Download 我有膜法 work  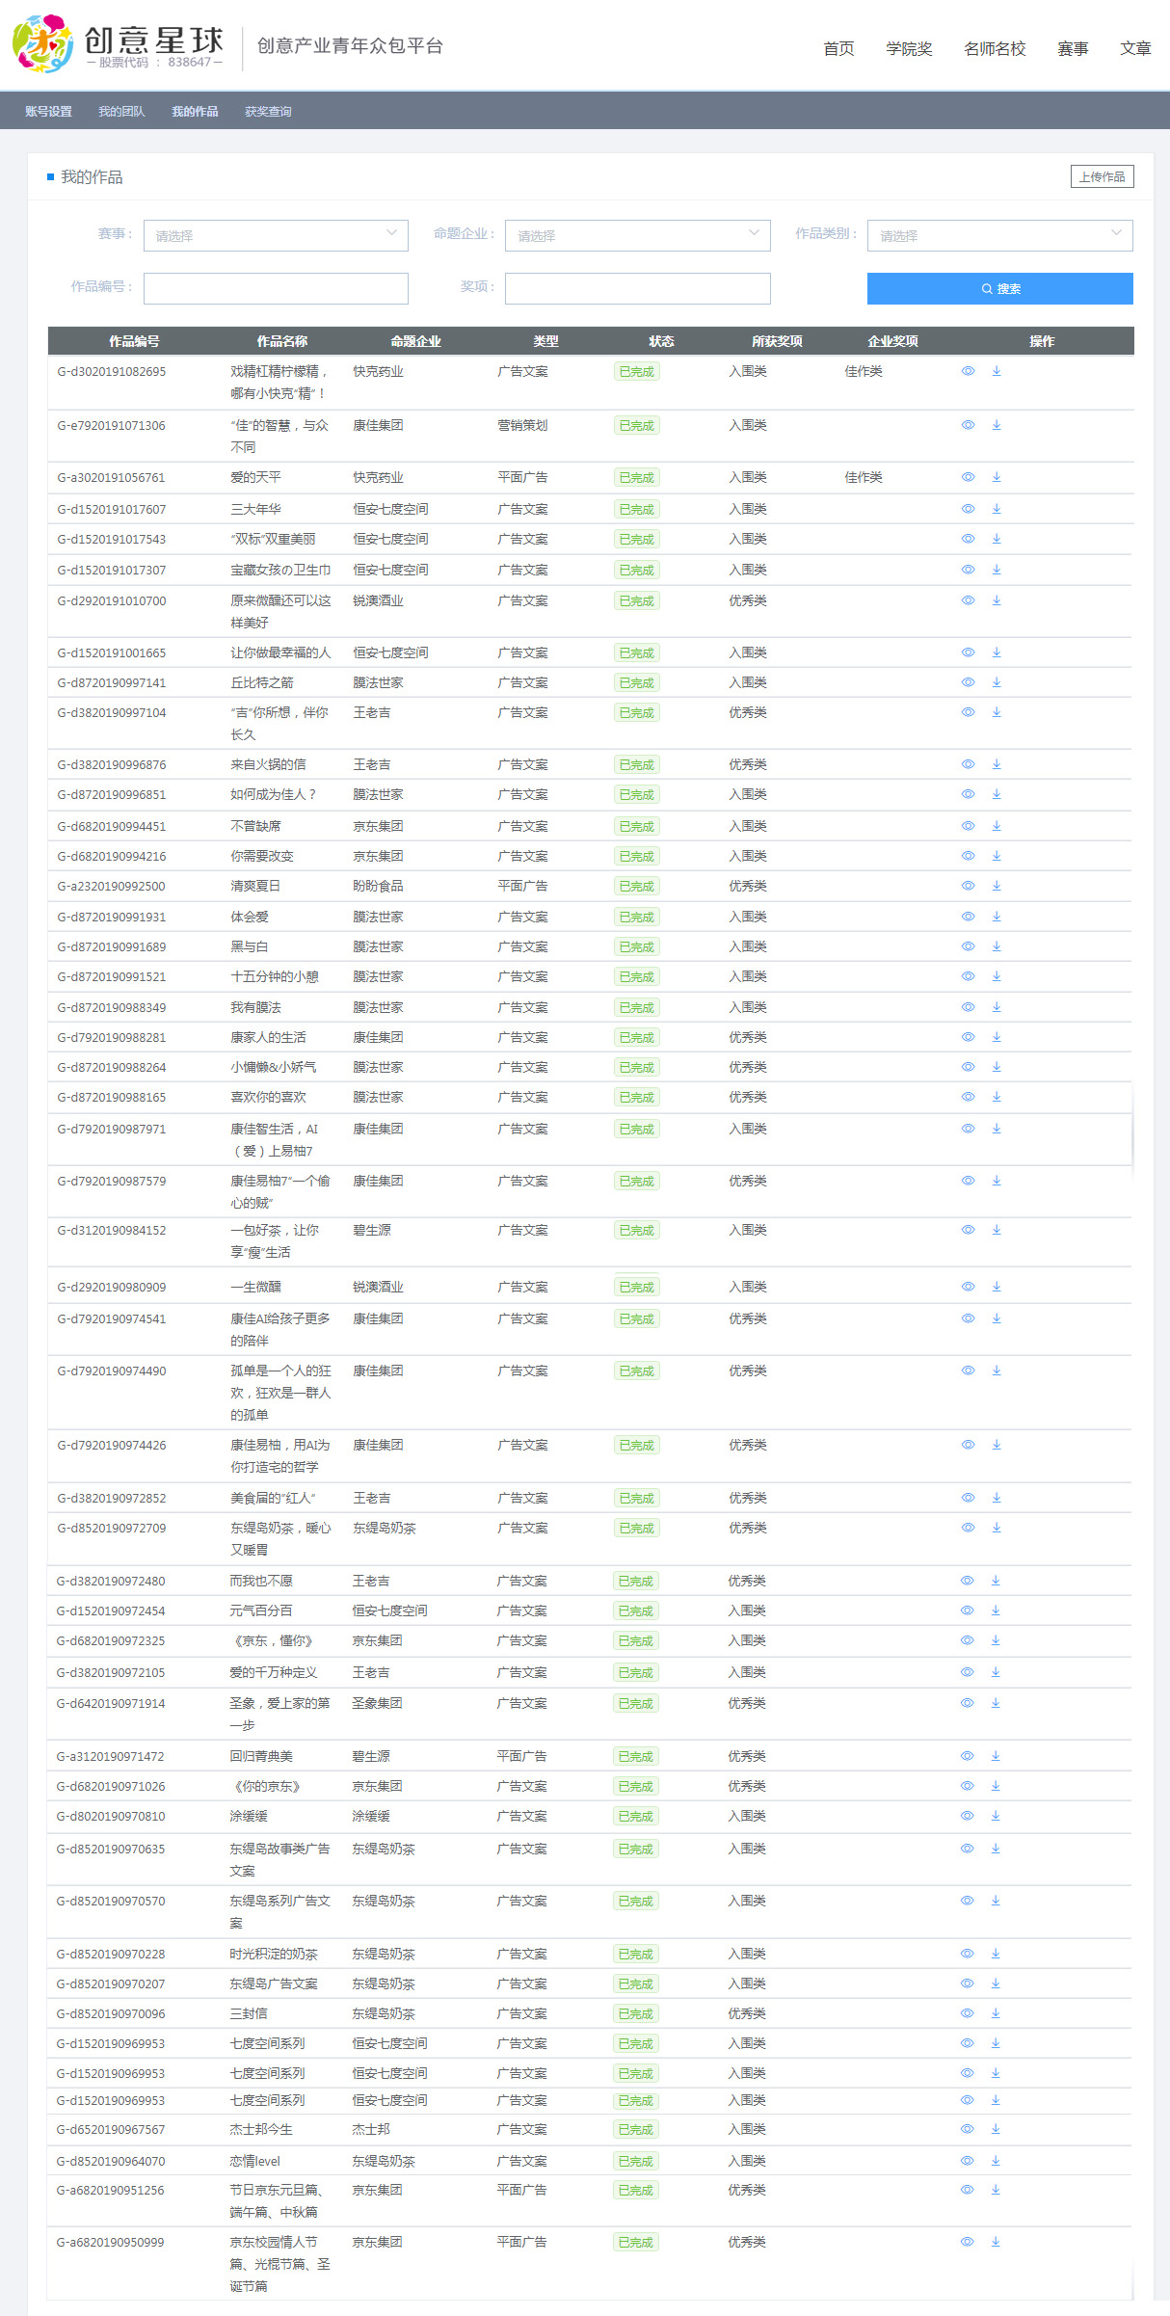pyautogui.click(x=997, y=1007)
